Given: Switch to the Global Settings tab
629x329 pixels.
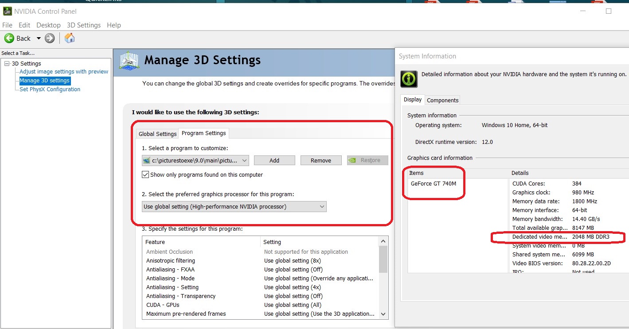Looking at the screenshot, I should tap(157, 134).
